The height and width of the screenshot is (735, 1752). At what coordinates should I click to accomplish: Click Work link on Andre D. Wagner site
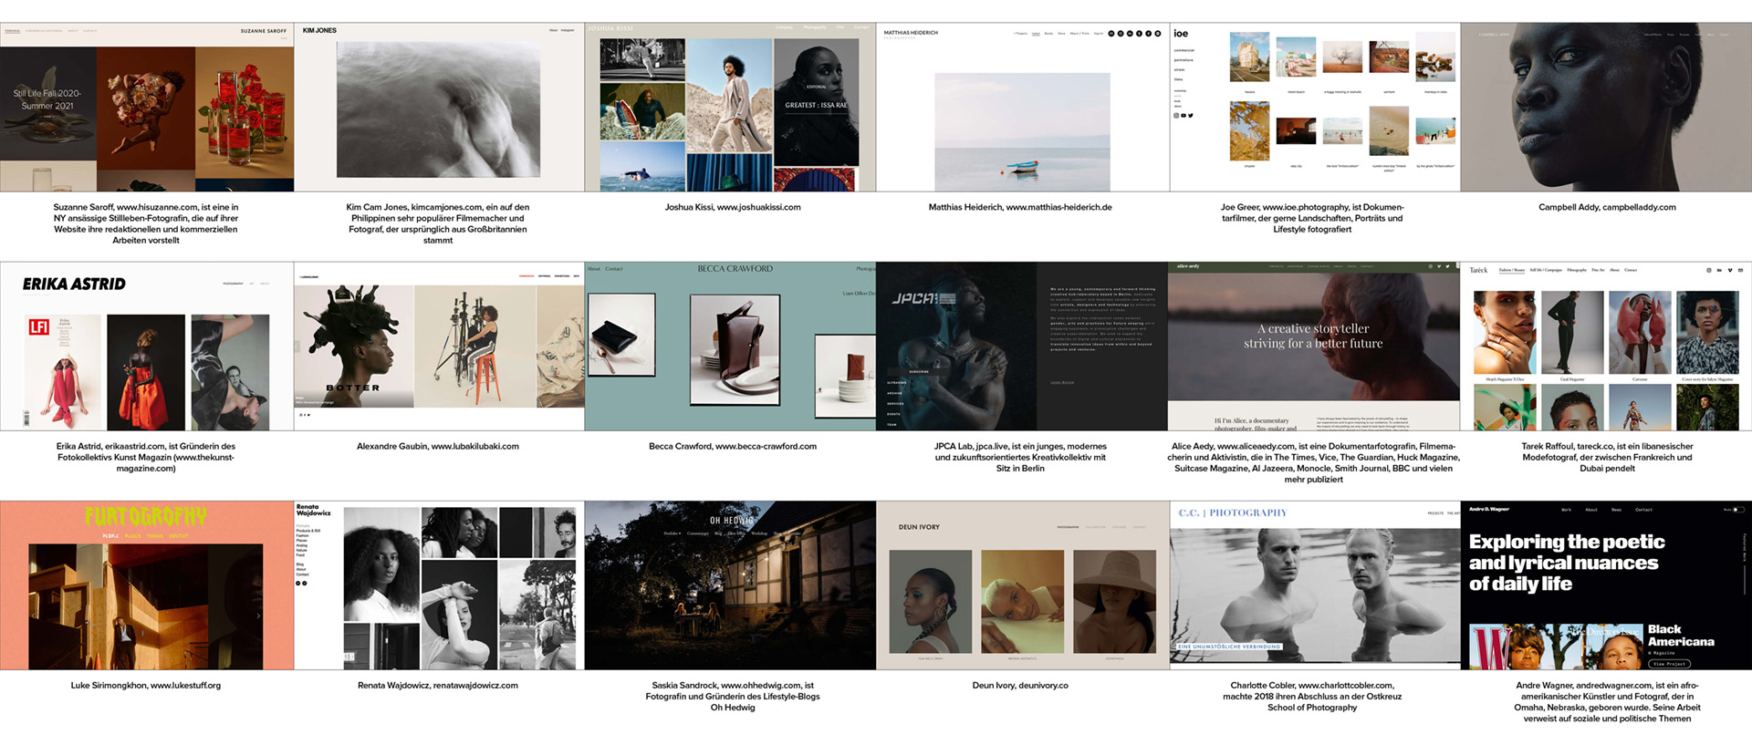pyautogui.click(x=1566, y=510)
